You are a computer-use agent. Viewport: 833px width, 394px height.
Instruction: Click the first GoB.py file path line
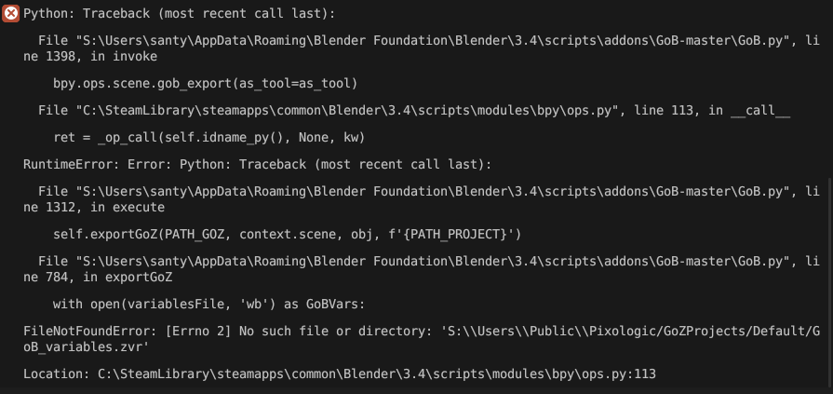(x=429, y=41)
